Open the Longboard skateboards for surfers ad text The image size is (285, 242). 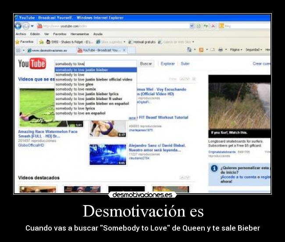[x=235, y=143]
